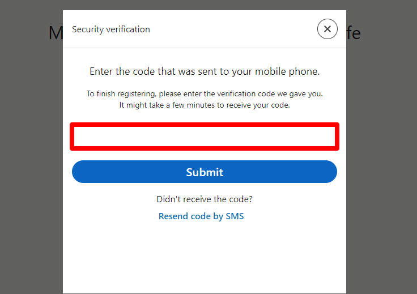
Task: Focus the red-outlined code text box
Action: (x=204, y=137)
